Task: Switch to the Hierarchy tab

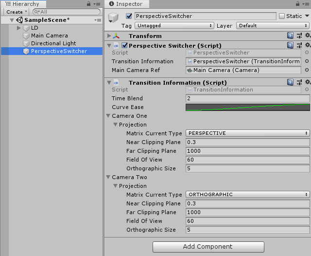Action: click(23, 4)
